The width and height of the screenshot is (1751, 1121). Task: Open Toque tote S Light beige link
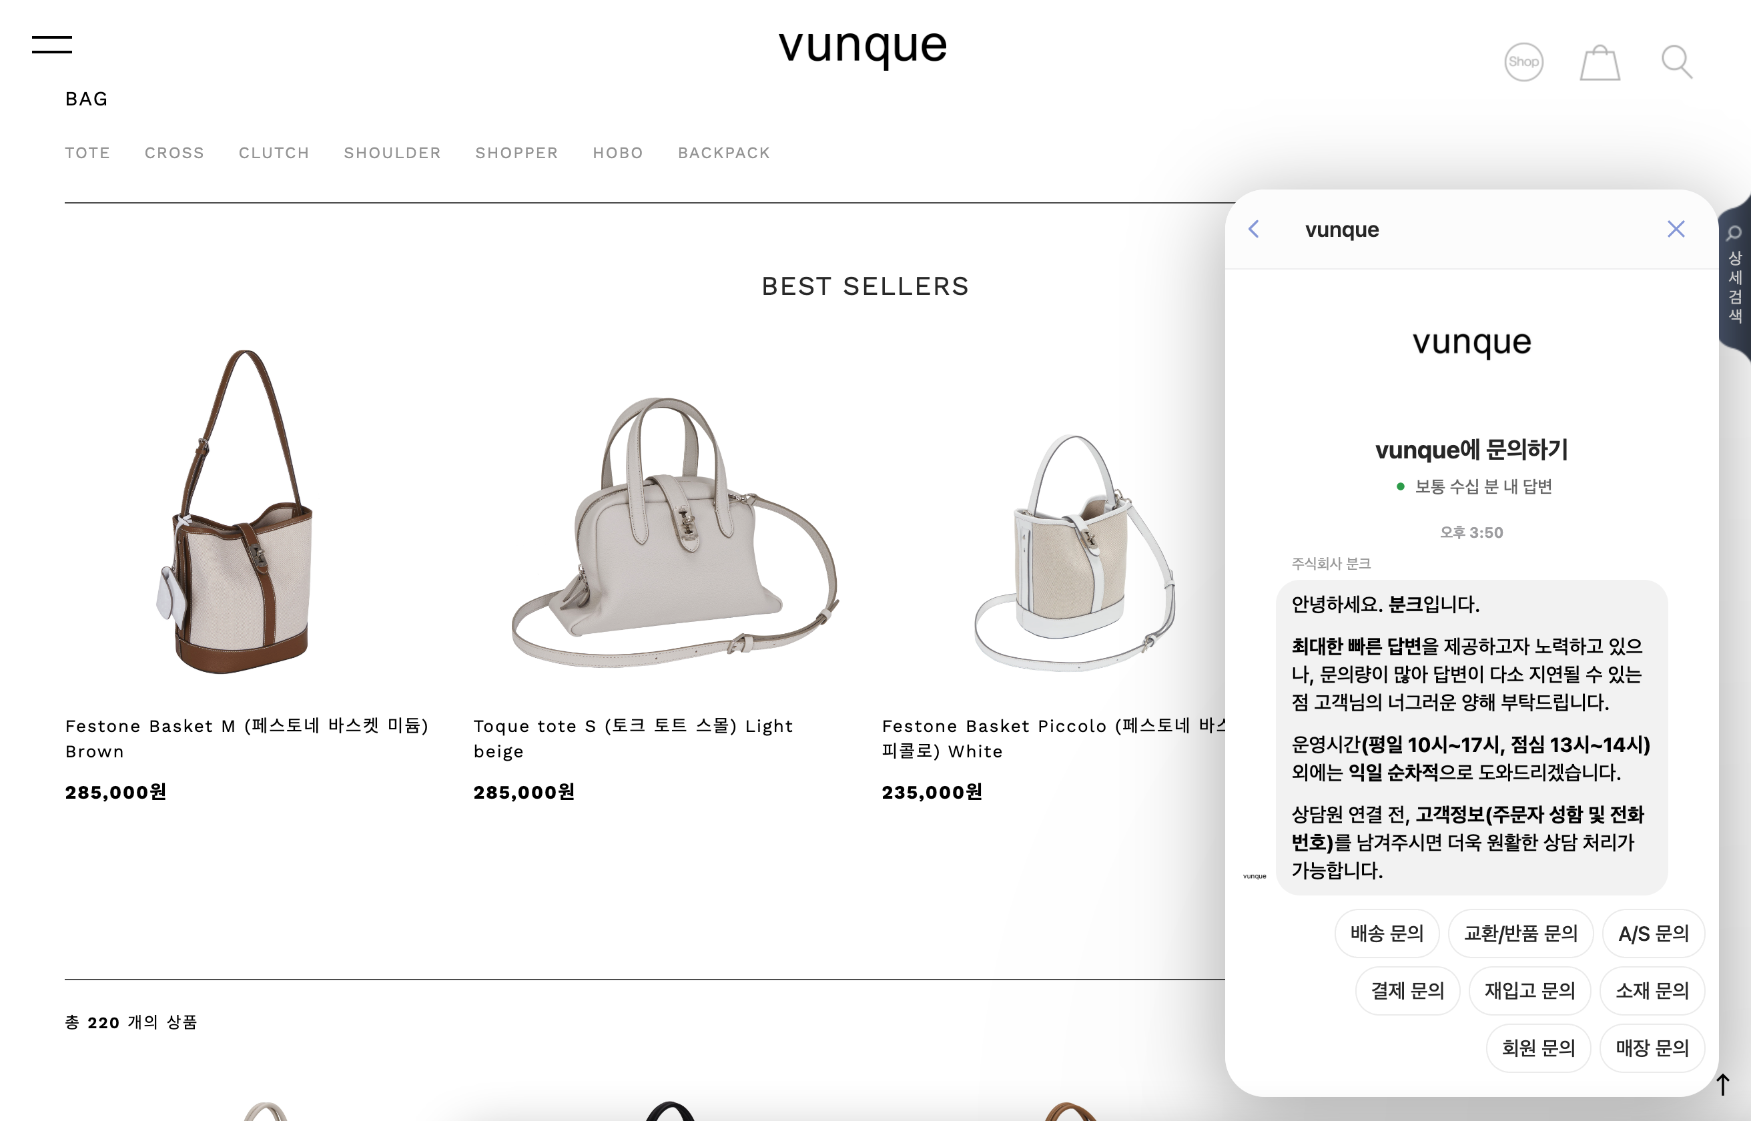[x=633, y=738]
